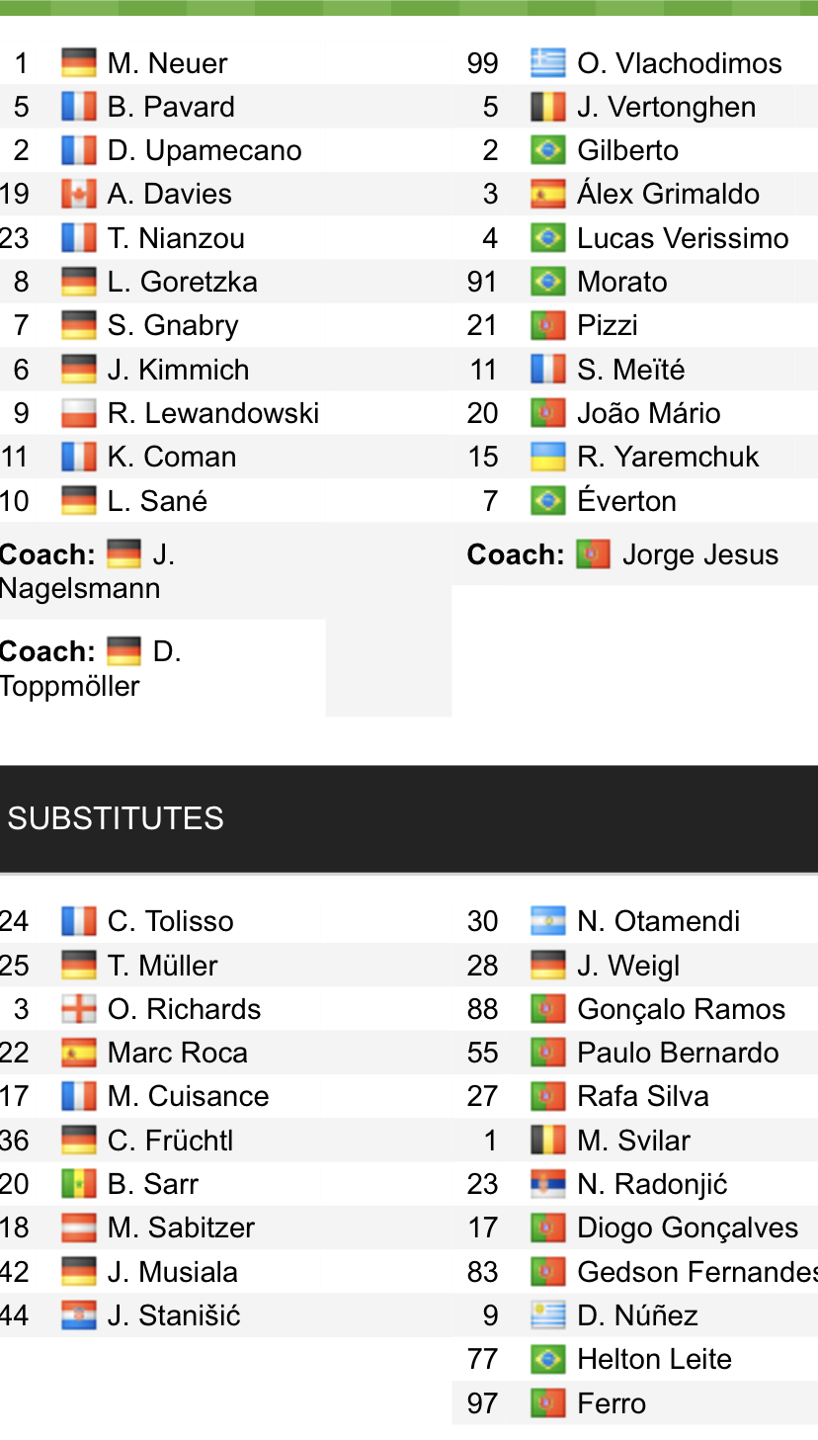
Task: Open M. Neuer's player profile
Action: pos(167,63)
